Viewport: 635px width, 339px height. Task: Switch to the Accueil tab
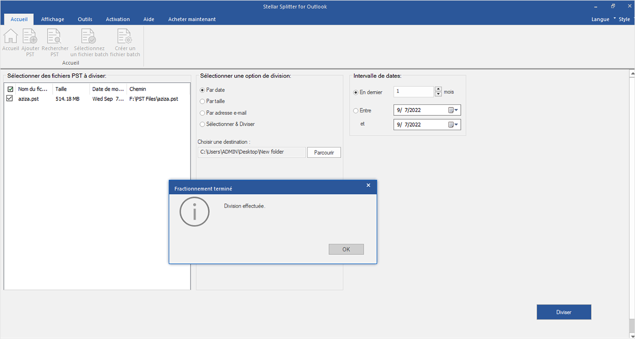pyautogui.click(x=19, y=19)
